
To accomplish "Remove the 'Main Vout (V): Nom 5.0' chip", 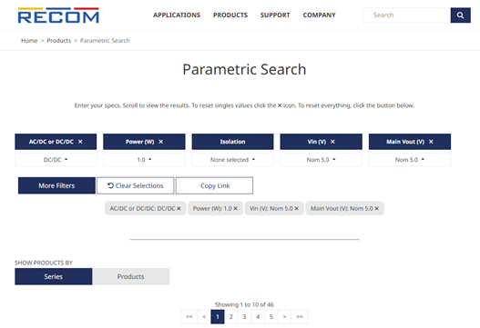I will [376, 208].
